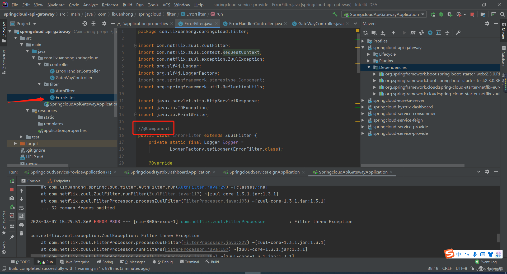Image resolution: width=507 pixels, height=274 pixels.
Task: Add a Maven project with the plus icon
Action: point(393,33)
